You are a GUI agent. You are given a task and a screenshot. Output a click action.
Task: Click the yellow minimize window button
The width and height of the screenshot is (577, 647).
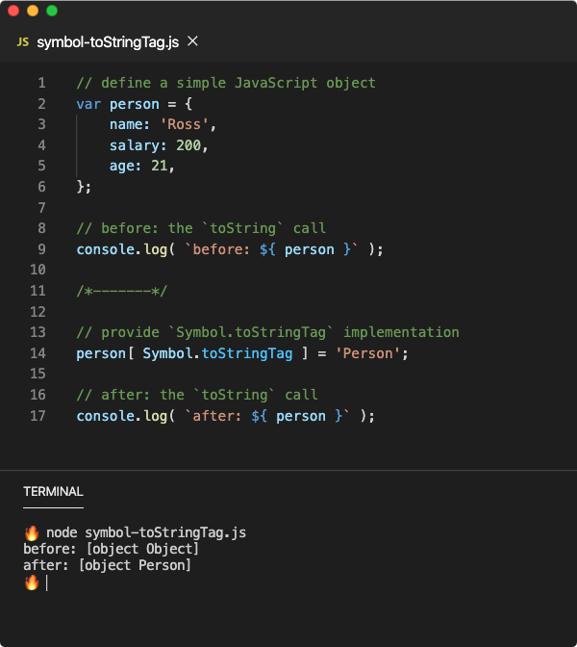tap(33, 11)
